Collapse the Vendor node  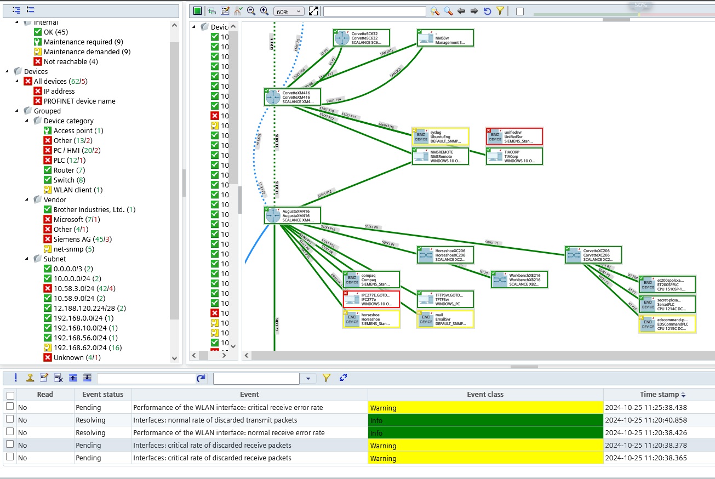click(27, 199)
